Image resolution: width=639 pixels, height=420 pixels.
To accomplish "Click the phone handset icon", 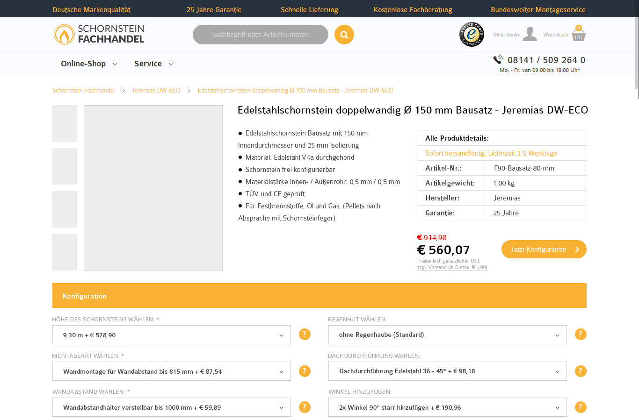I will point(498,59).
